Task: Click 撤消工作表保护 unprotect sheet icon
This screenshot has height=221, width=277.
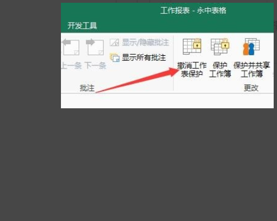Action: point(192,46)
